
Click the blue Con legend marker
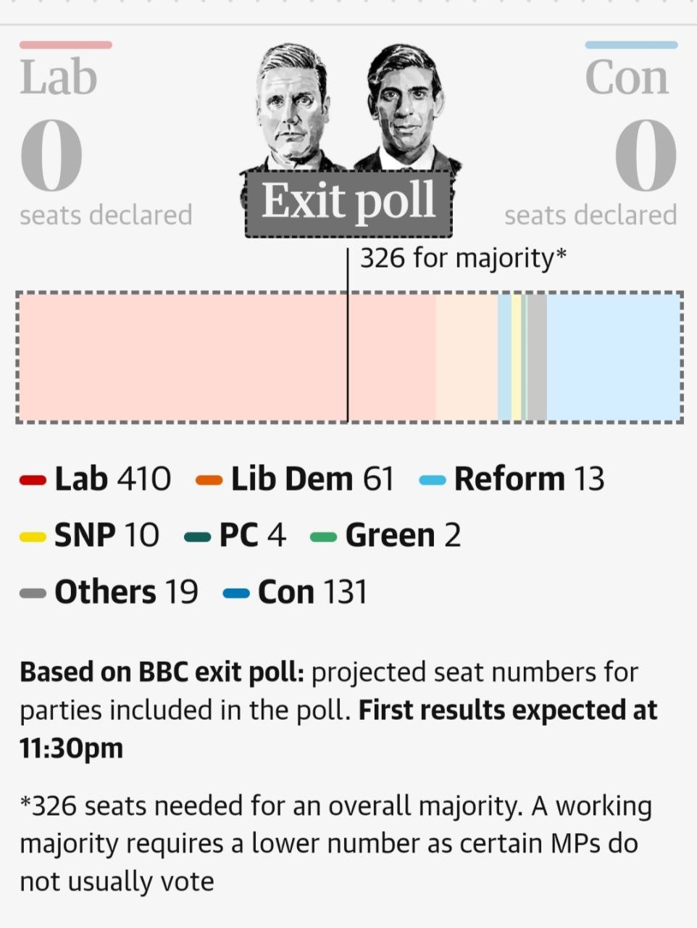236,593
